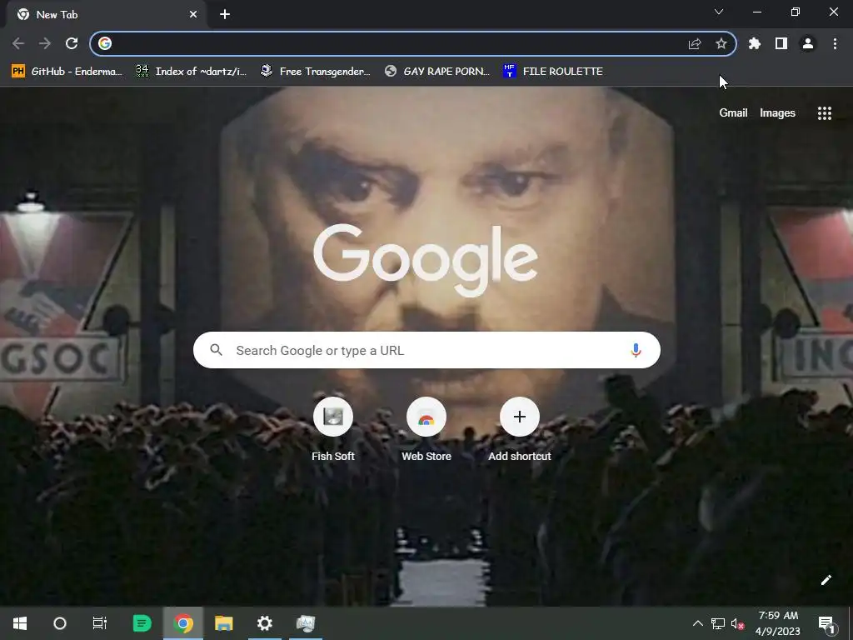Image resolution: width=853 pixels, height=640 pixels.
Task: Open the tab search chevron
Action: [719, 12]
